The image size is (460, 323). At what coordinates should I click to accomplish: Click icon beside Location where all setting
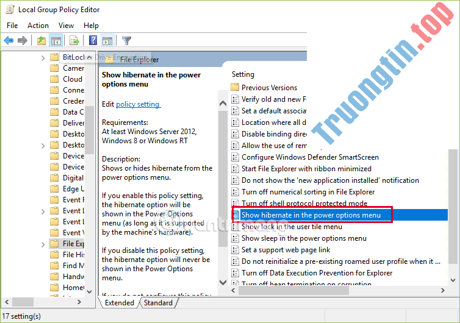coord(235,122)
